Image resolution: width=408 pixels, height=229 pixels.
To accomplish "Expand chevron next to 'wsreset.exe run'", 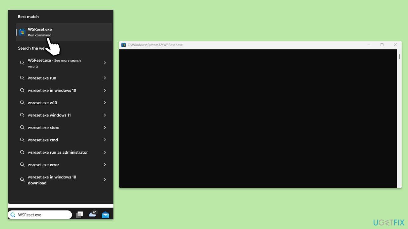I will (x=105, y=78).
